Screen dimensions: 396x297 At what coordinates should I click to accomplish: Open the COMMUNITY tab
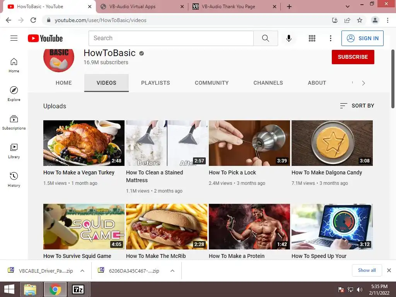point(212,83)
